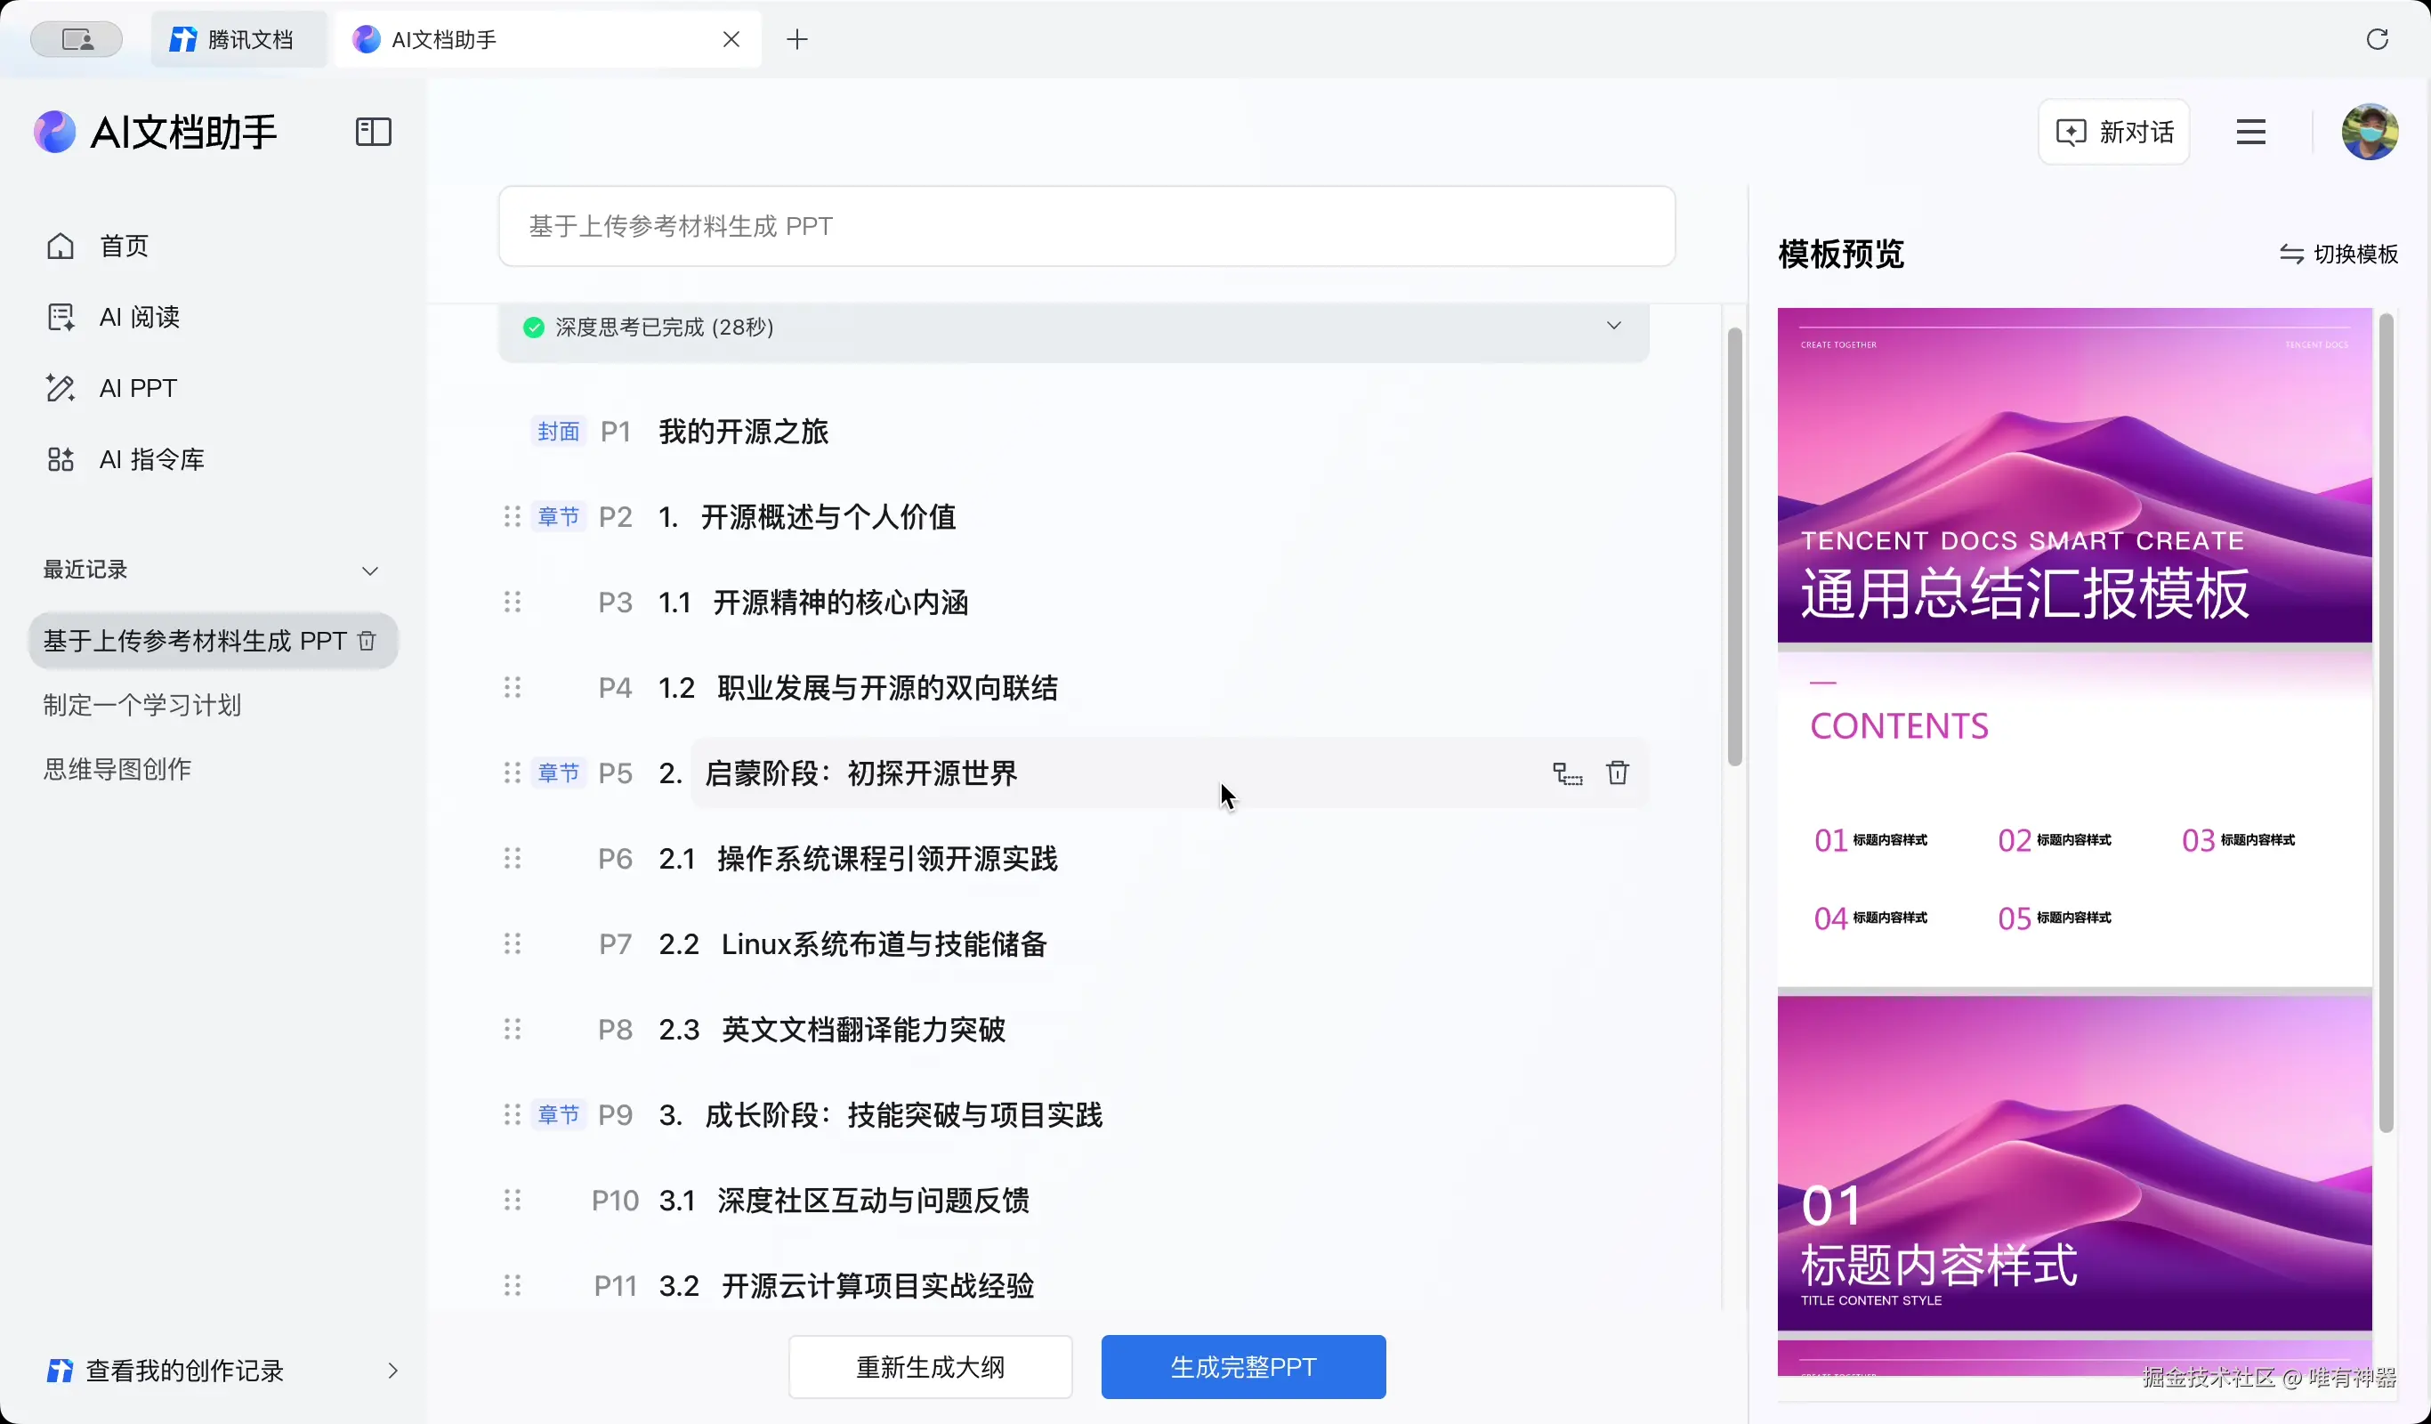Collapse the sidebar with panel icon
The image size is (2431, 1424).
pyautogui.click(x=374, y=131)
